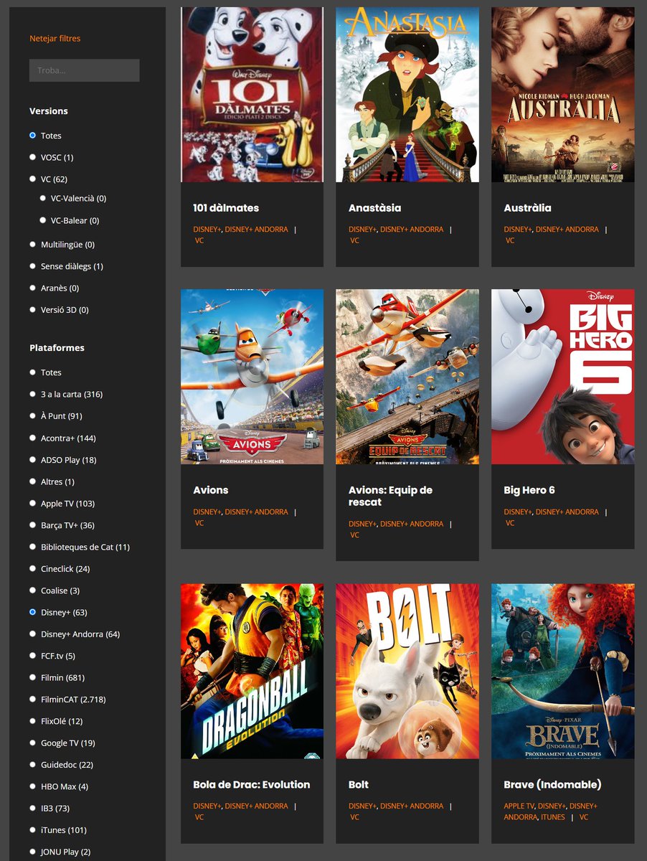Click the VC tag under Avions
The width and height of the screenshot is (647, 861).
(199, 523)
